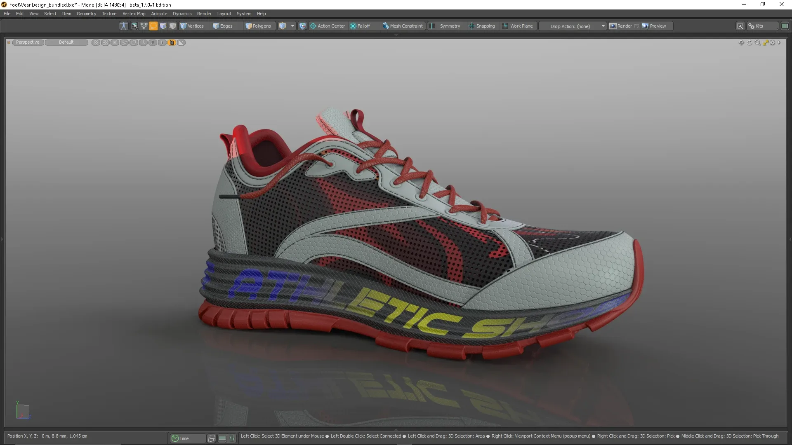Open the Default shading style dropdown
This screenshot has width=792, height=445.
pyautogui.click(x=66, y=42)
